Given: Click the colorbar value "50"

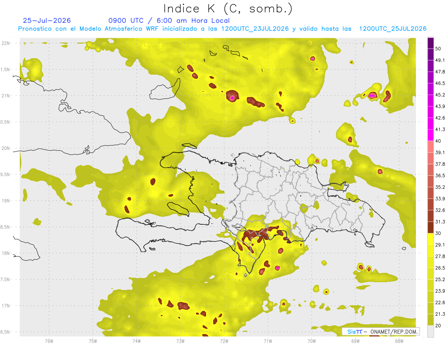Looking at the screenshot, I should tap(438, 49).
